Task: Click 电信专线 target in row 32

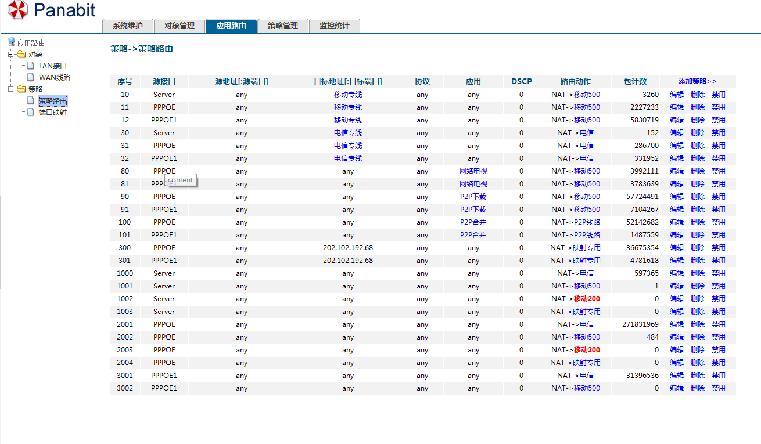Action: [348, 158]
